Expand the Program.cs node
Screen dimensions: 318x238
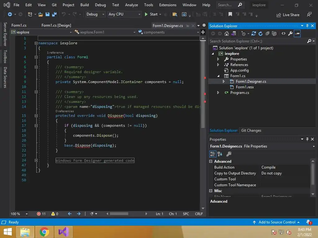pyautogui.click(x=218, y=92)
